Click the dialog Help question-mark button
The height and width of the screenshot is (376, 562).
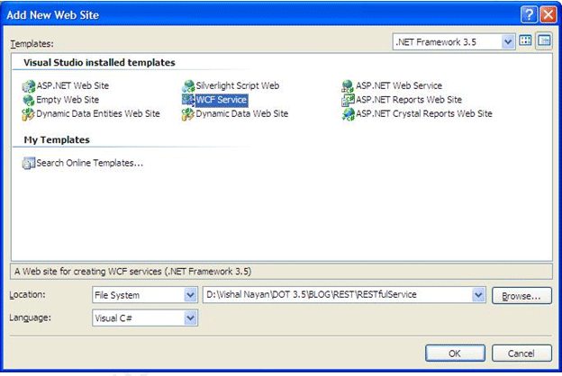tap(529, 14)
